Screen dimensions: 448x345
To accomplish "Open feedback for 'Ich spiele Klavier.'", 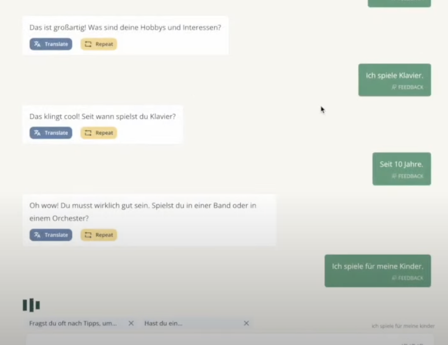I will [x=407, y=87].
